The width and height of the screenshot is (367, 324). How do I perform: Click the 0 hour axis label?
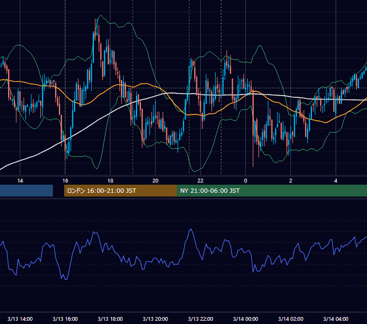tap(246, 181)
